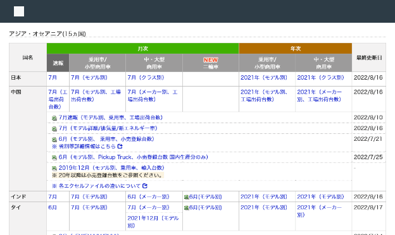Open 省別等詳細情報はこちら link
The width and height of the screenshot is (395, 235).
tap(87, 146)
